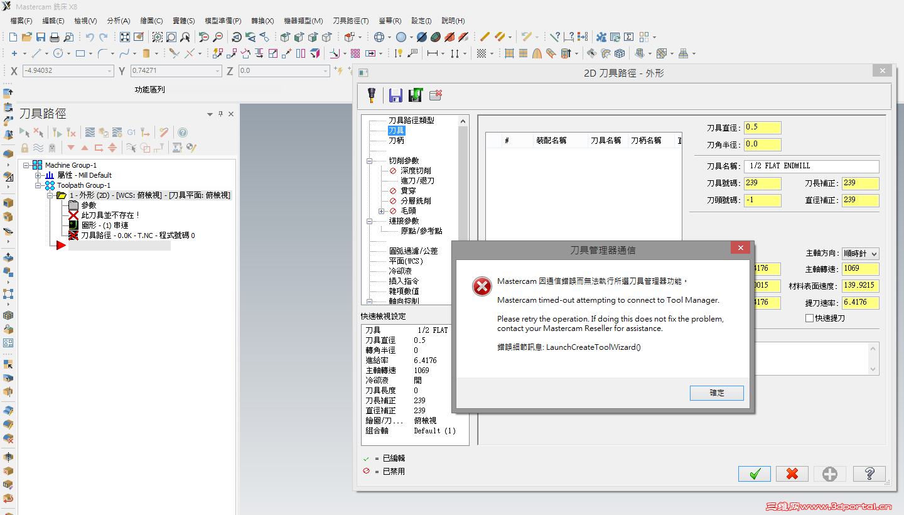Click the Print icon in the toolbar

point(55,37)
